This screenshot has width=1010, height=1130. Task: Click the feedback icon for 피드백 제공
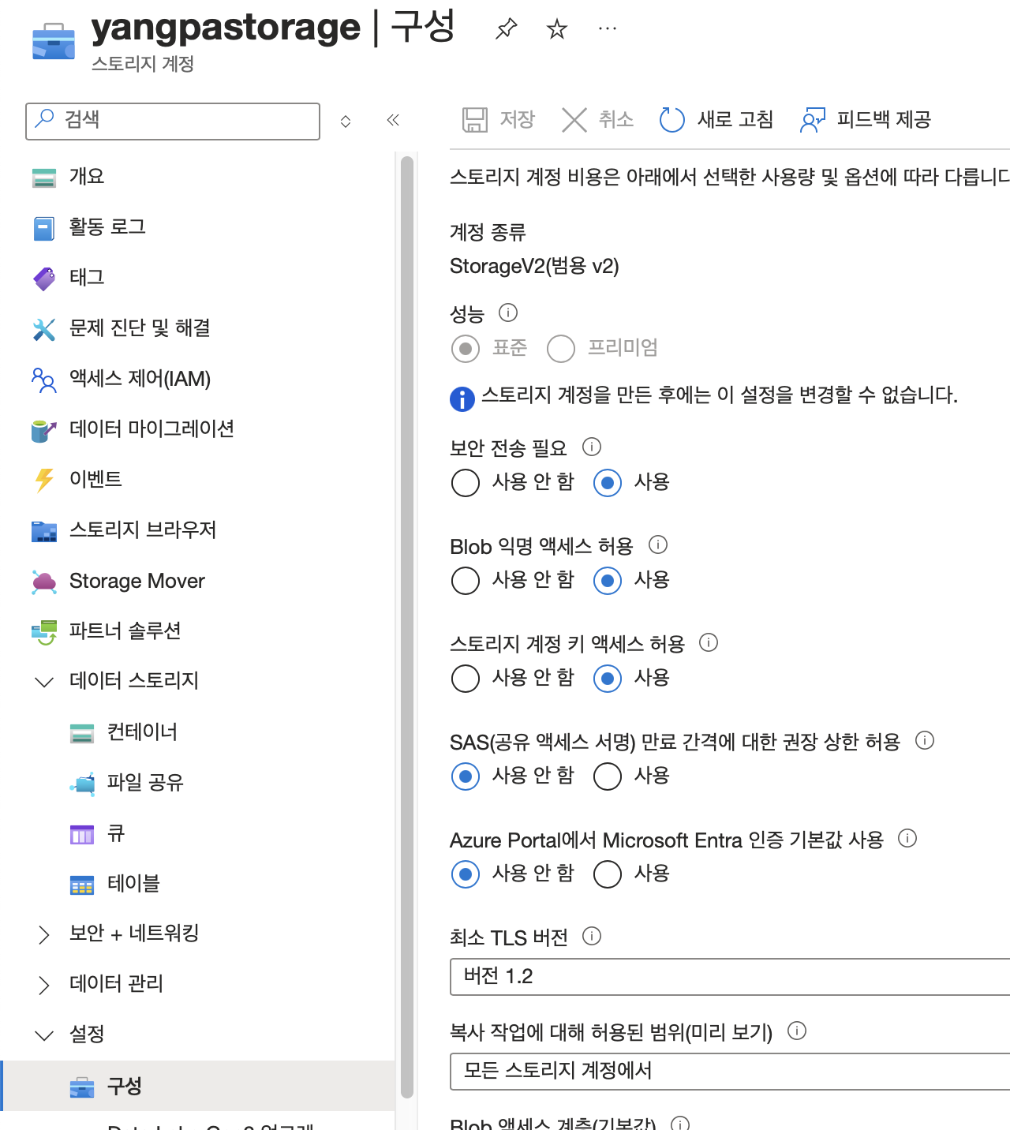click(813, 120)
